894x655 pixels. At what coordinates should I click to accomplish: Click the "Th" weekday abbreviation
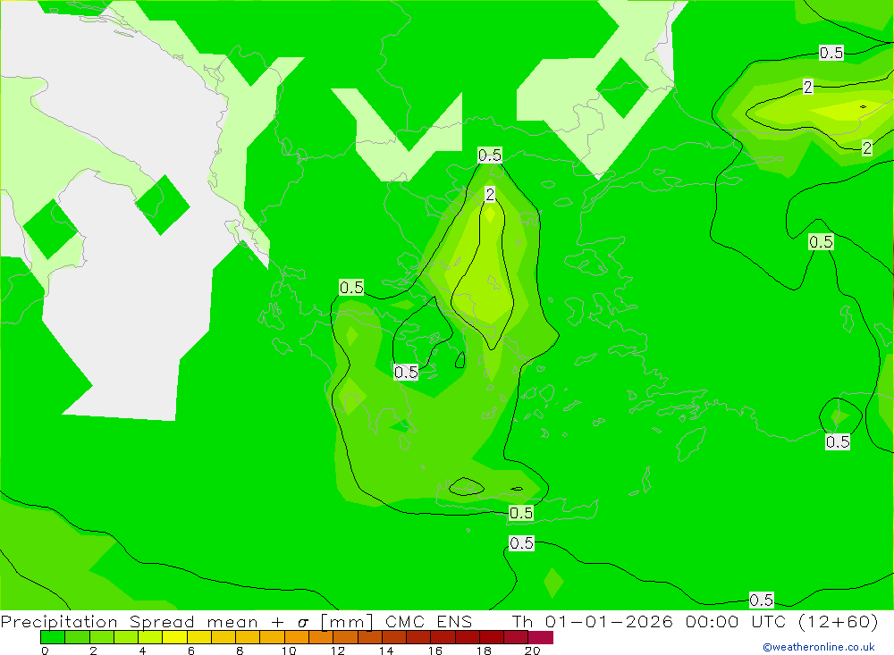tap(522, 621)
